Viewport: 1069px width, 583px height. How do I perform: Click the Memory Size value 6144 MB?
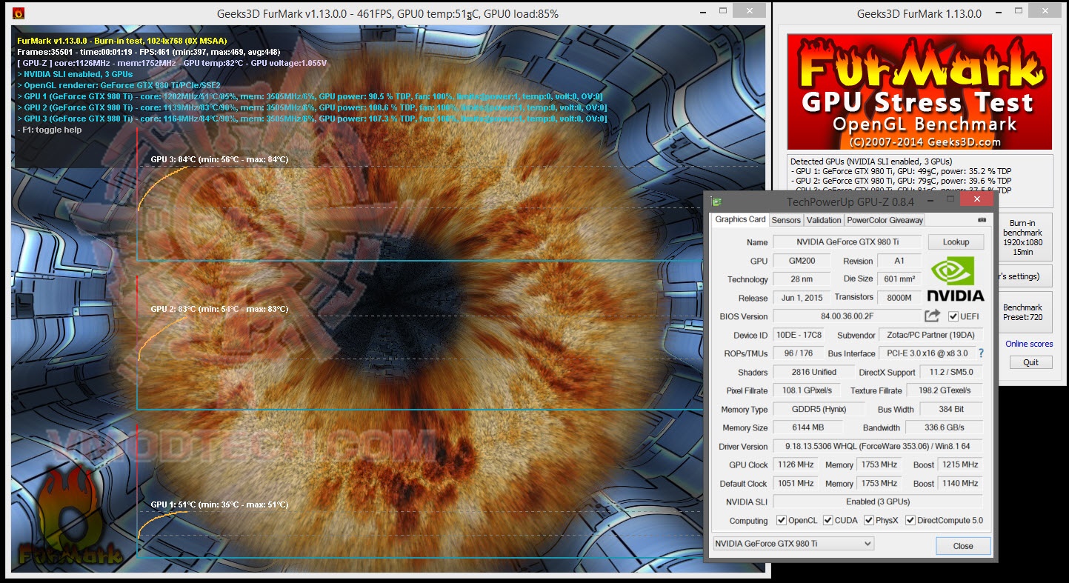point(807,427)
